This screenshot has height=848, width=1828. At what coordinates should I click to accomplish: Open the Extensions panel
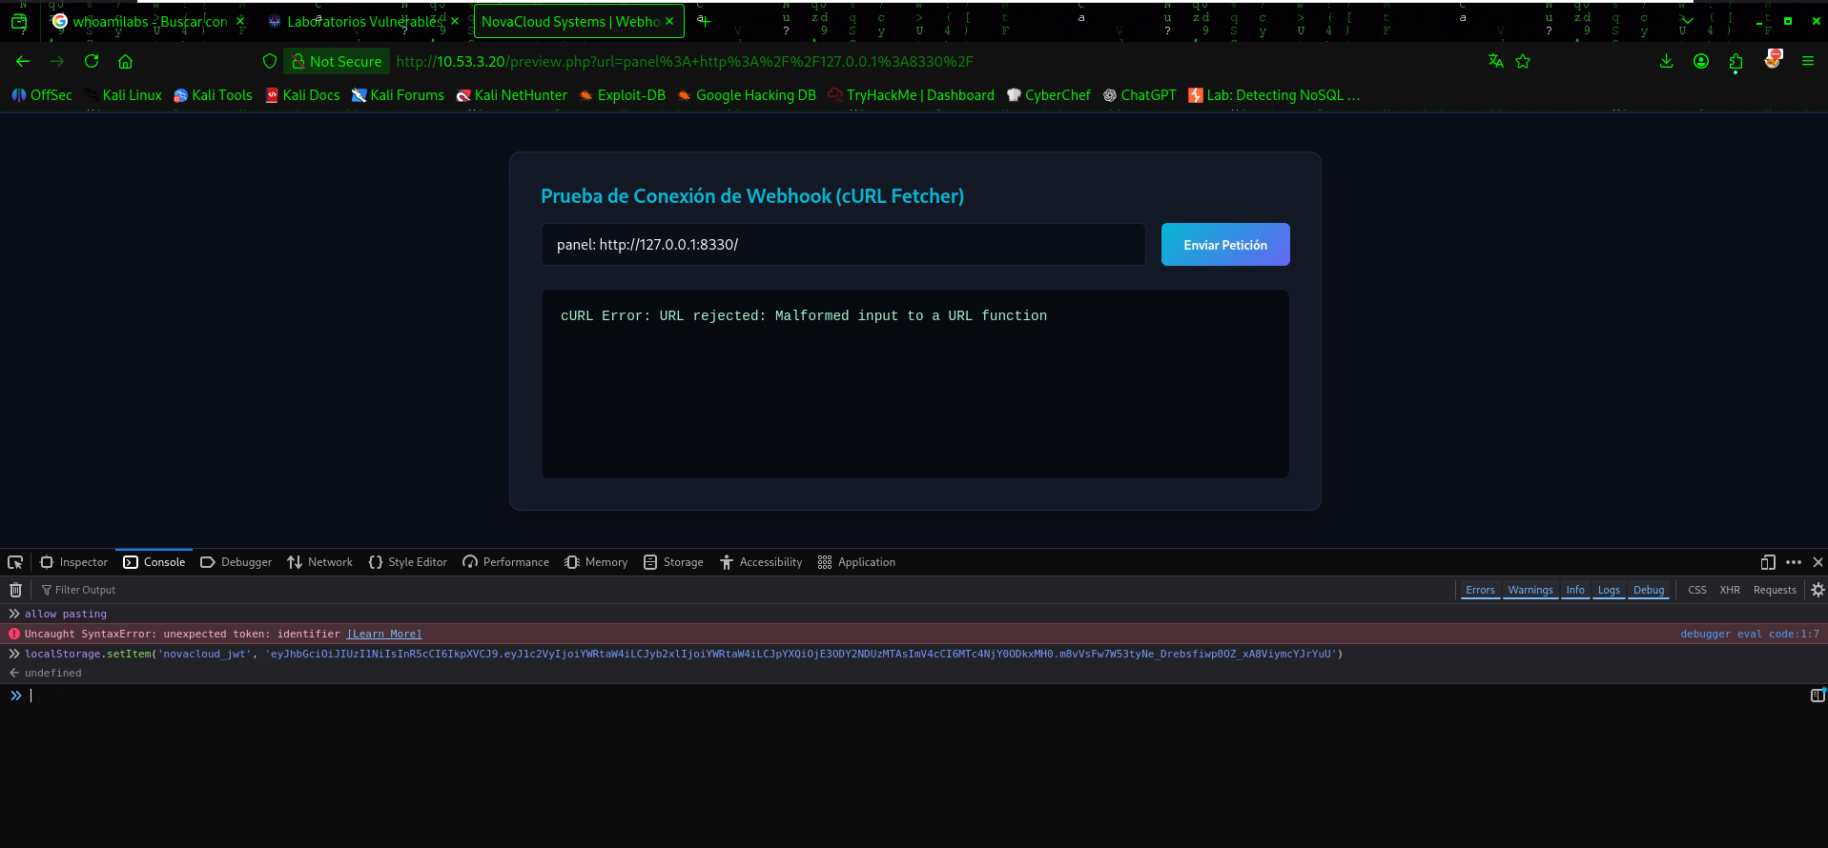(x=1736, y=61)
